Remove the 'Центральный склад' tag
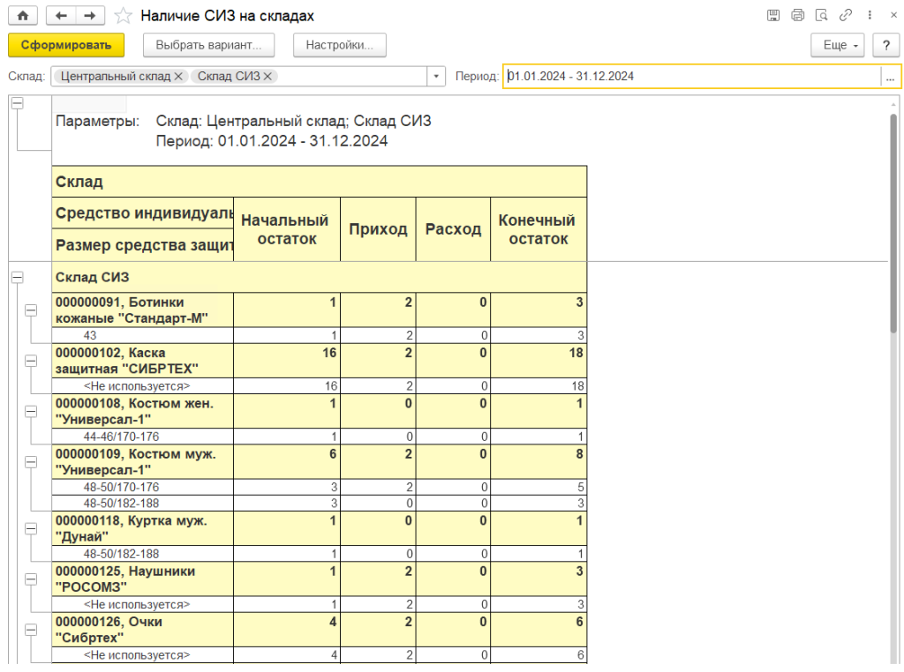This screenshot has height=672, width=904. pyautogui.click(x=179, y=77)
